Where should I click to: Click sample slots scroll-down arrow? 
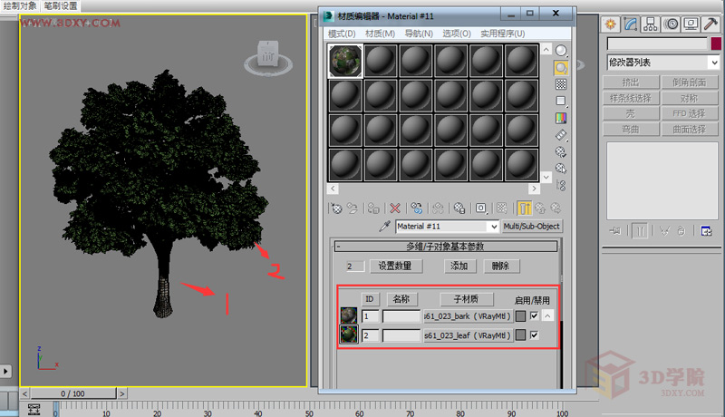click(546, 177)
